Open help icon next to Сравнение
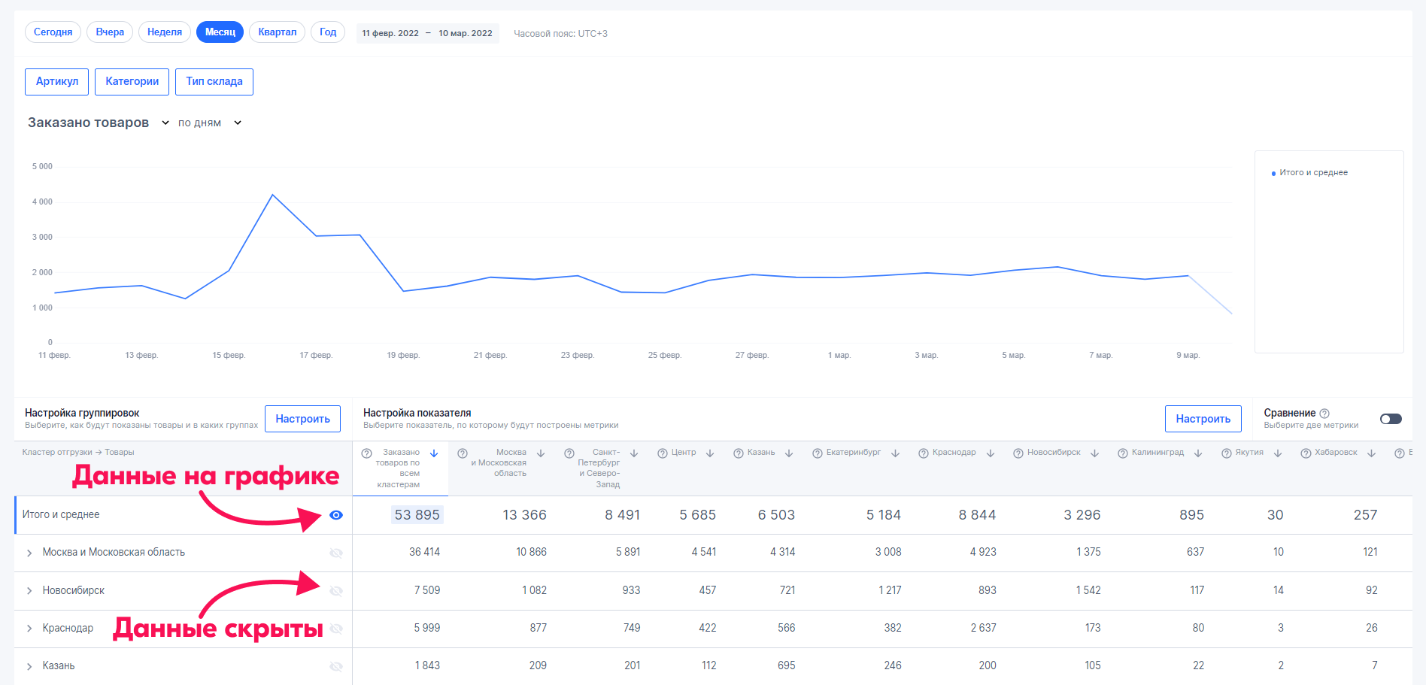1426x685 pixels. (1324, 414)
